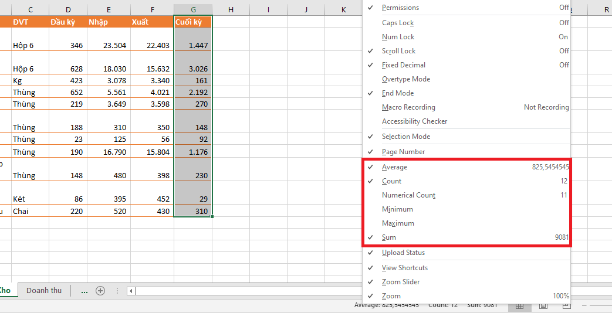The height and width of the screenshot is (313, 612).
Task: Enable the Minimum option
Action: (397, 209)
